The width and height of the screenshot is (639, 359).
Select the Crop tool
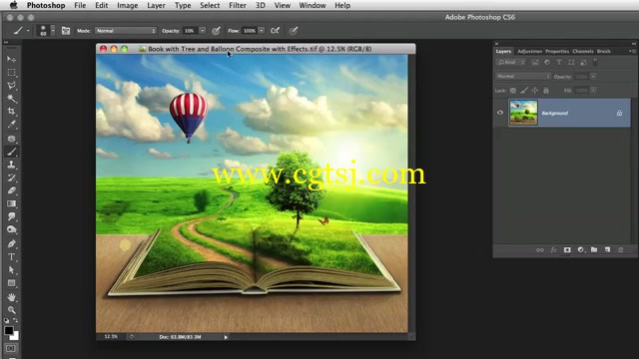pos(11,112)
